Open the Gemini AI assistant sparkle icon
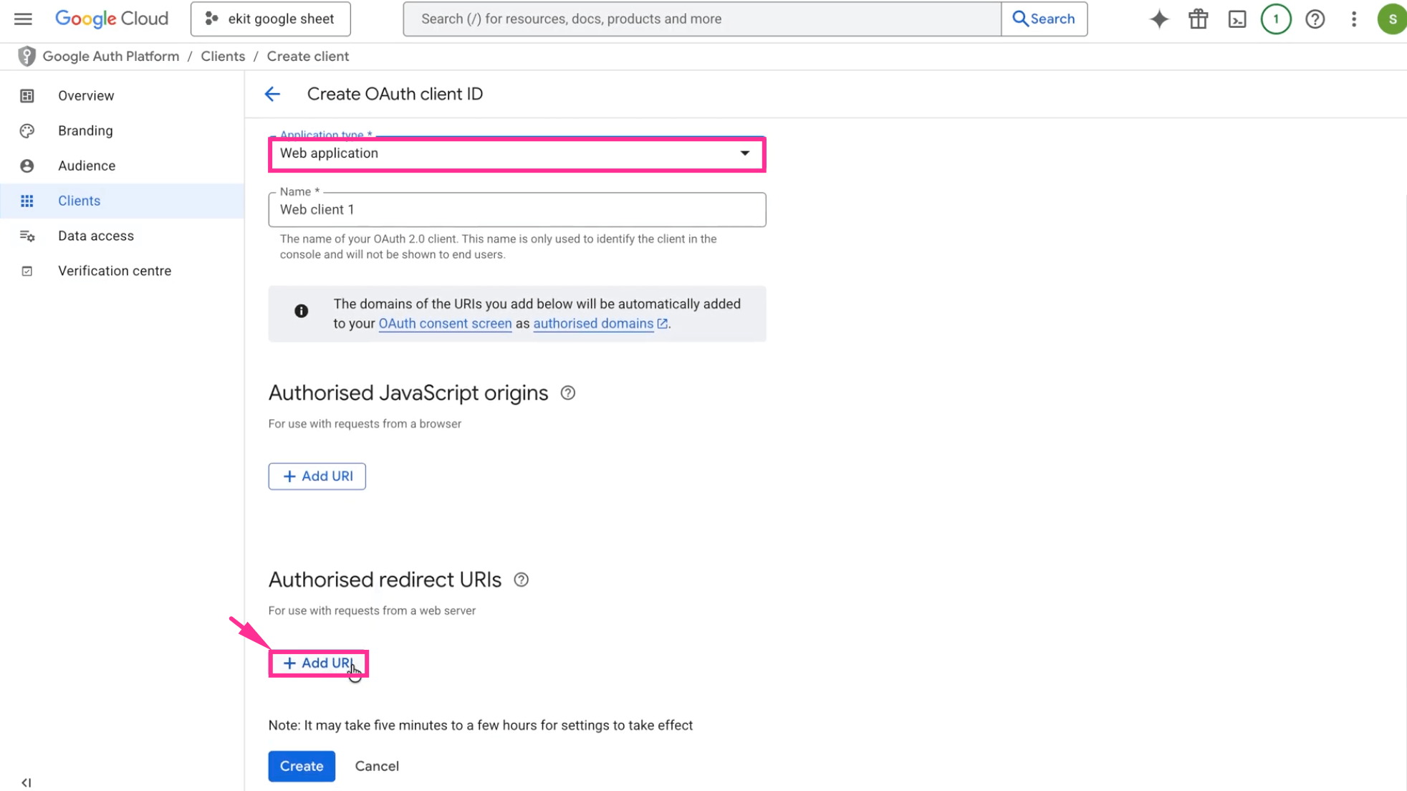 [x=1159, y=19]
